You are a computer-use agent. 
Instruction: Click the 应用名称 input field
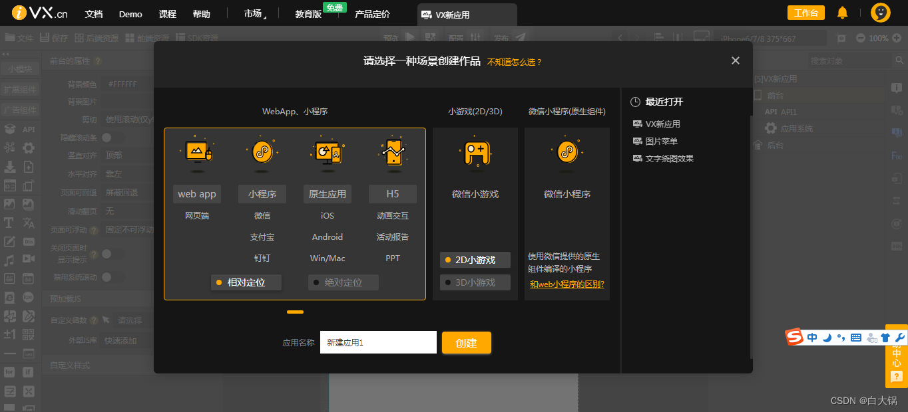click(x=378, y=342)
